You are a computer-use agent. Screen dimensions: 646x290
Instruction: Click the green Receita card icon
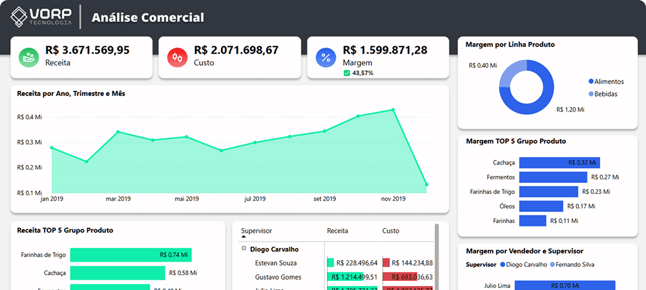click(29, 57)
